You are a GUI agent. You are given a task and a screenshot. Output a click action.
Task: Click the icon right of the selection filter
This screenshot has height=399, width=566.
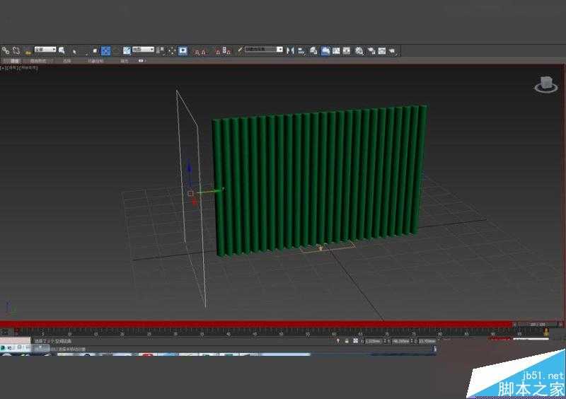[x=62, y=50]
